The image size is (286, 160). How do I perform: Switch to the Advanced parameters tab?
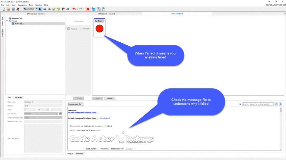click(x=18, y=97)
